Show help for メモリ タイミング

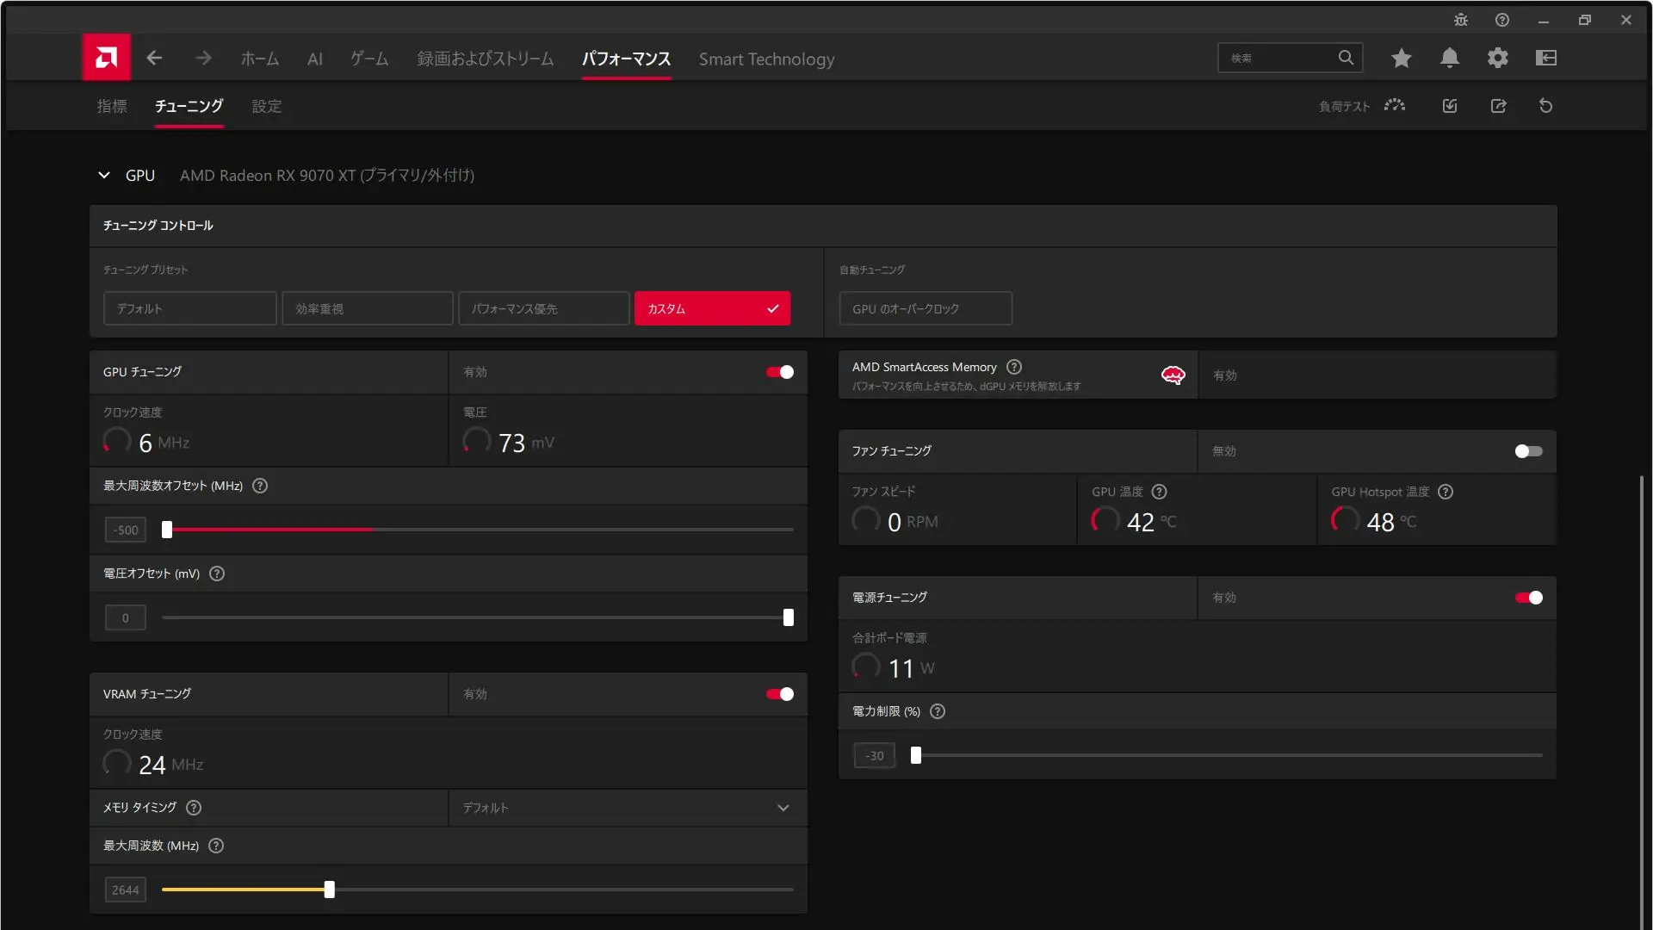click(194, 808)
